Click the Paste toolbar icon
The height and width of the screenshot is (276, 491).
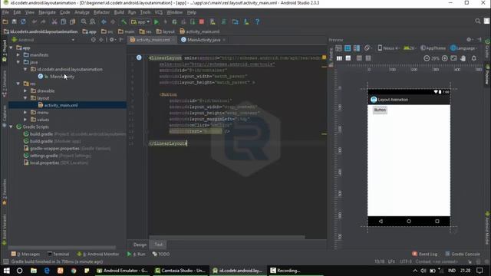(x=73, y=21)
